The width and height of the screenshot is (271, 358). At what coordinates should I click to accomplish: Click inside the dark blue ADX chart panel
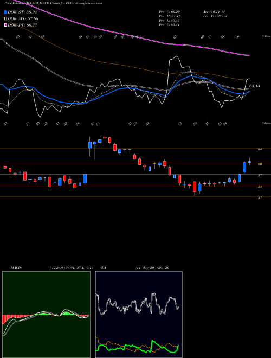[139, 315]
